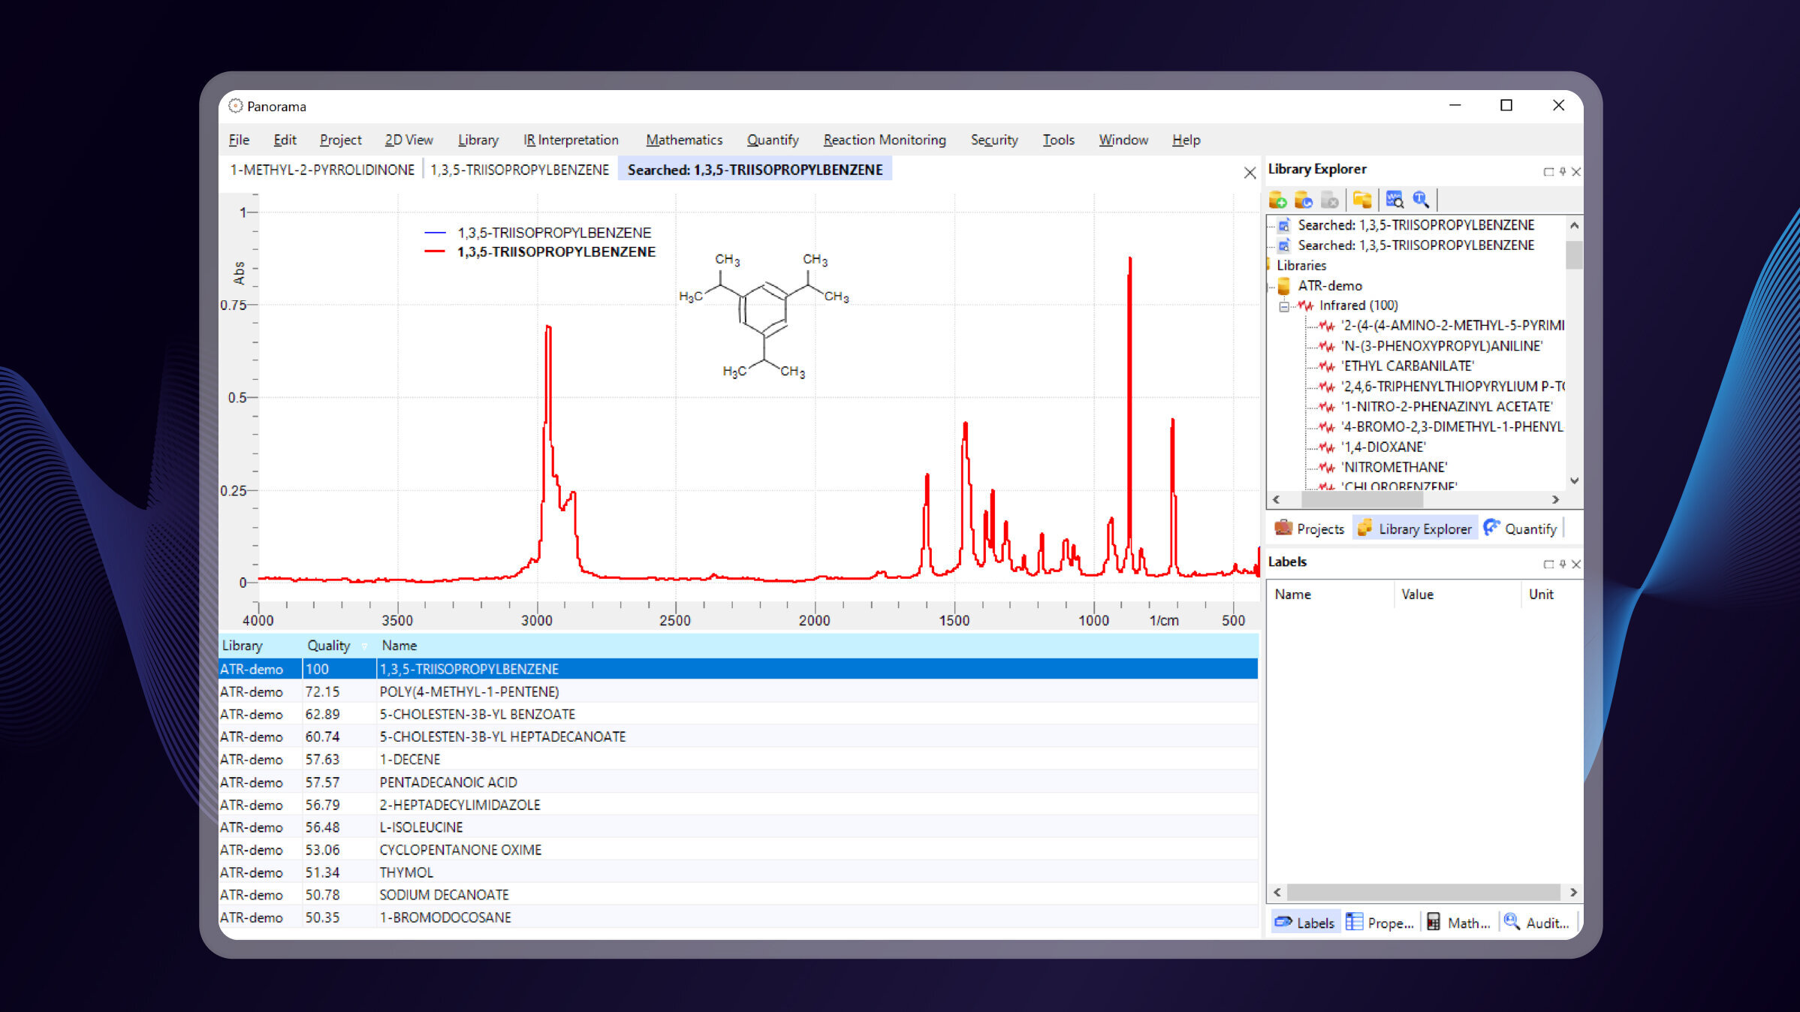This screenshot has height=1012, width=1800.
Task: Close the searched spectrum document tab
Action: 1250,173
